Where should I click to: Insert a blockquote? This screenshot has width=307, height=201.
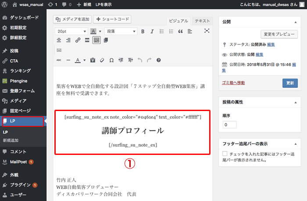tap(180, 31)
